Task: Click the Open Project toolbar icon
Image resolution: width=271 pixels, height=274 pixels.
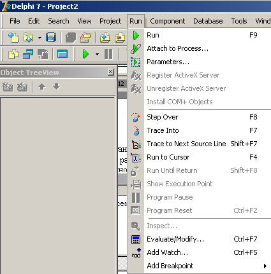Action: (x=85, y=38)
